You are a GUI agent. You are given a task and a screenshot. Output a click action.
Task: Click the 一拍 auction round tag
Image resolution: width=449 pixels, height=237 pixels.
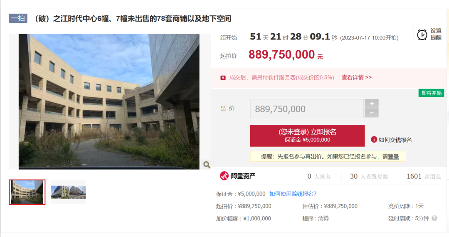pos(18,18)
